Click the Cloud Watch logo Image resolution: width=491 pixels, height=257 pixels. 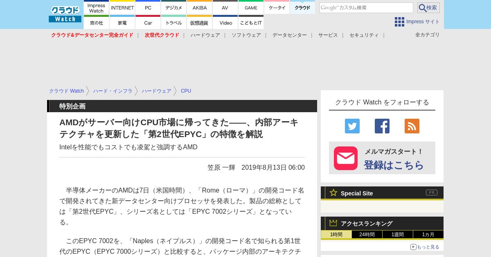point(65,14)
